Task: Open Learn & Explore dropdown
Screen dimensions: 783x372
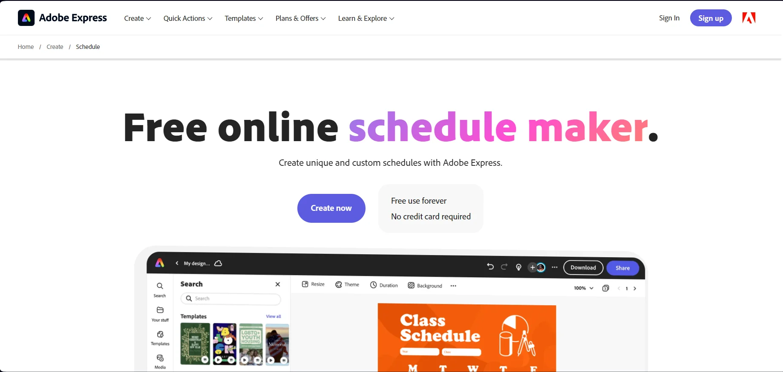Action: (x=366, y=18)
